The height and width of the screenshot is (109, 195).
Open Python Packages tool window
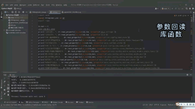(x=32, y=102)
